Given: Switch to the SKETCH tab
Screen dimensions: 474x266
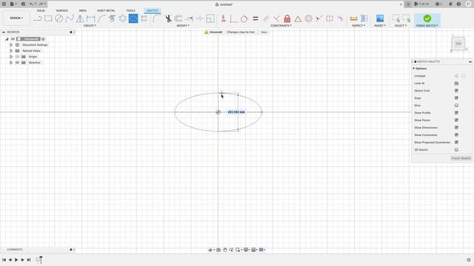Looking at the screenshot, I should (153, 10).
